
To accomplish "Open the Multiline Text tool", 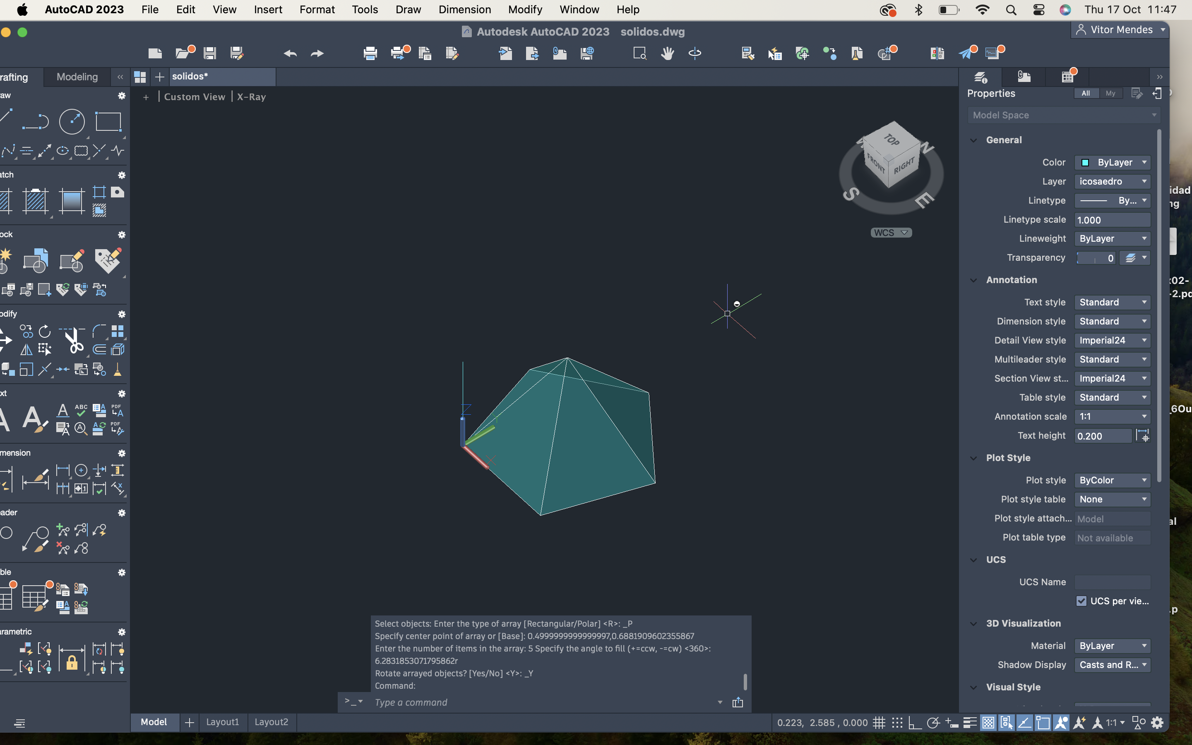I will click(x=34, y=420).
